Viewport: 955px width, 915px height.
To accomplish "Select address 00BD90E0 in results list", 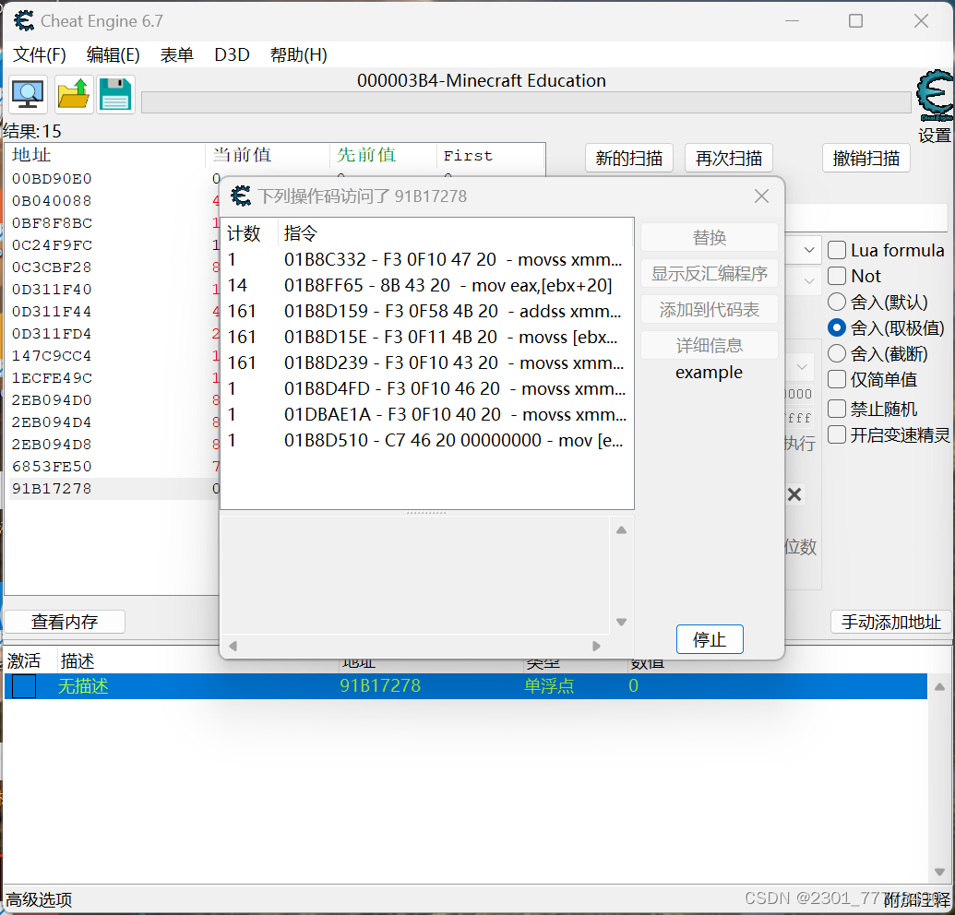I will [52, 178].
